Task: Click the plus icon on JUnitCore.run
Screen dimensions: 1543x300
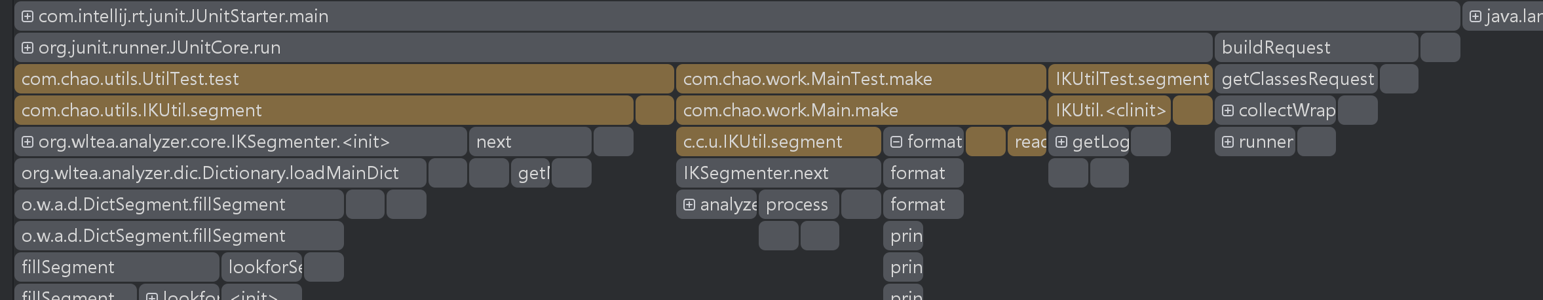Action: click(28, 48)
